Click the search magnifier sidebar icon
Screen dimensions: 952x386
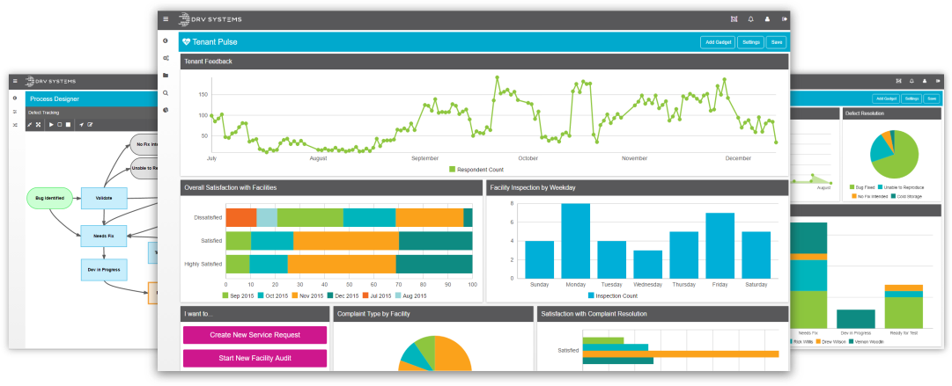tap(166, 93)
